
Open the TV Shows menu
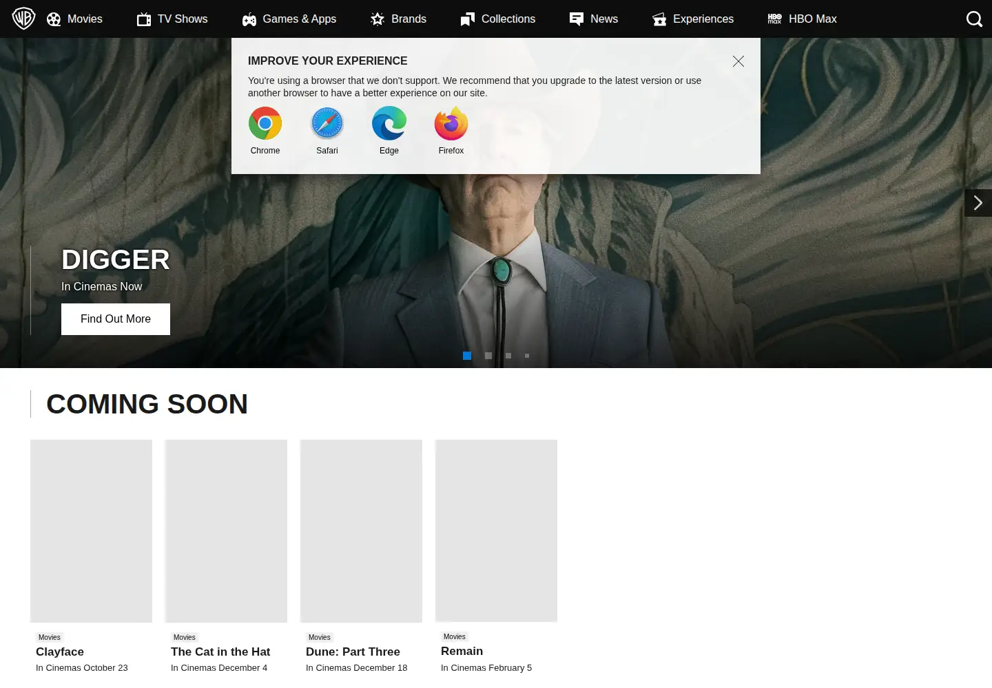pyautogui.click(x=183, y=19)
